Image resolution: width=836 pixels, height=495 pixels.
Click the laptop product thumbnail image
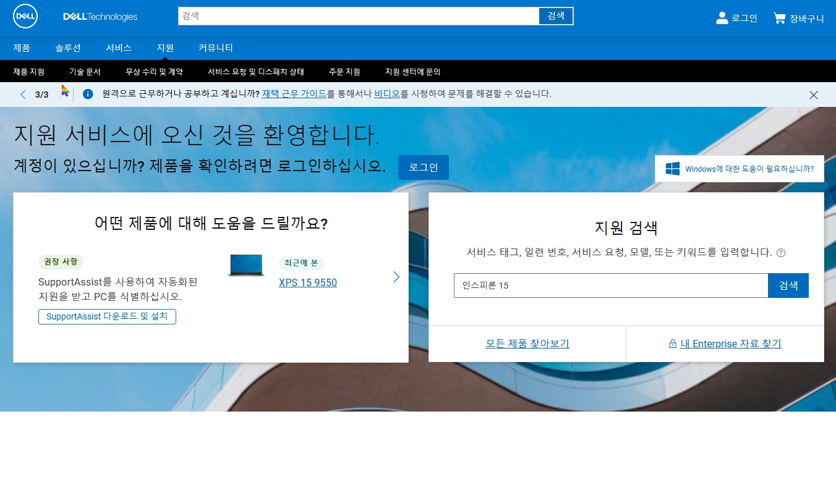[245, 266]
